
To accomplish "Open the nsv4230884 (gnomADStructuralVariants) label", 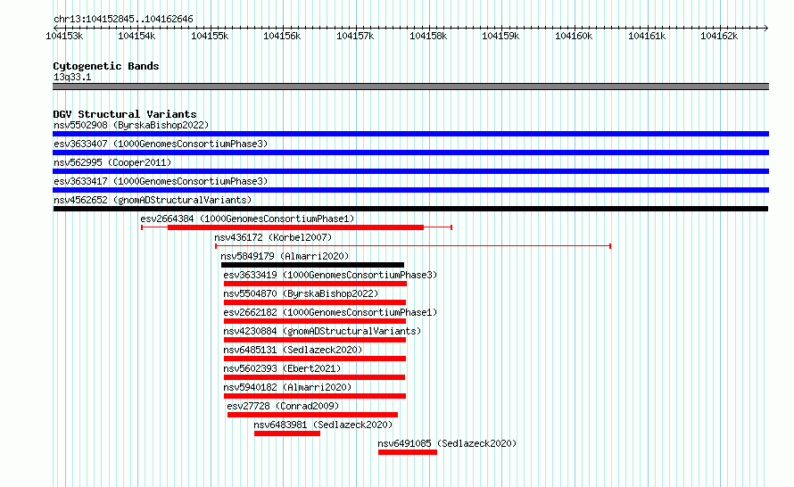I will pyautogui.click(x=322, y=331).
